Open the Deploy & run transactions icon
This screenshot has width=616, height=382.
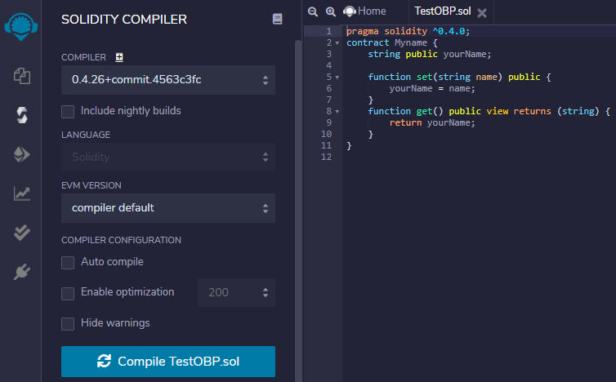(x=22, y=154)
